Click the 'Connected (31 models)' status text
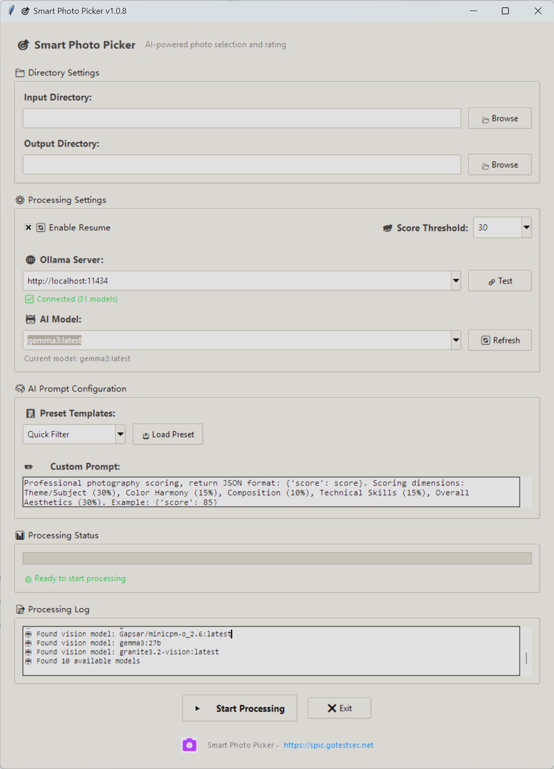This screenshot has height=769, width=554. [x=77, y=299]
